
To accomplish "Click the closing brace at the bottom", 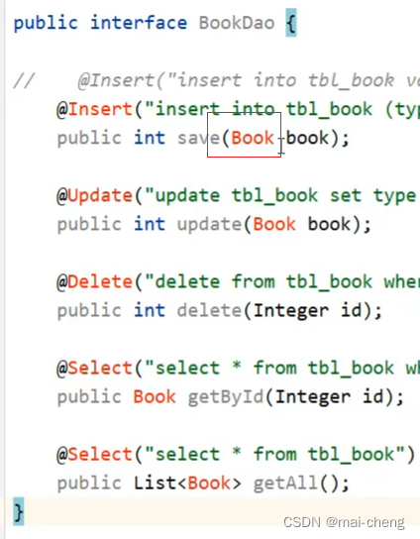I will pyautogui.click(x=19, y=511).
